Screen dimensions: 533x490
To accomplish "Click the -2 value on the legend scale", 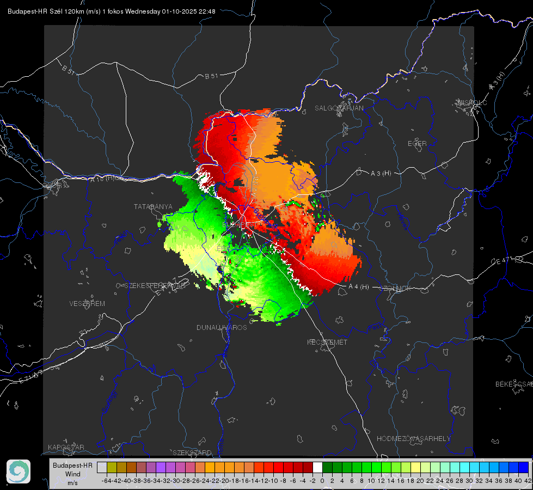I will click(x=313, y=481).
